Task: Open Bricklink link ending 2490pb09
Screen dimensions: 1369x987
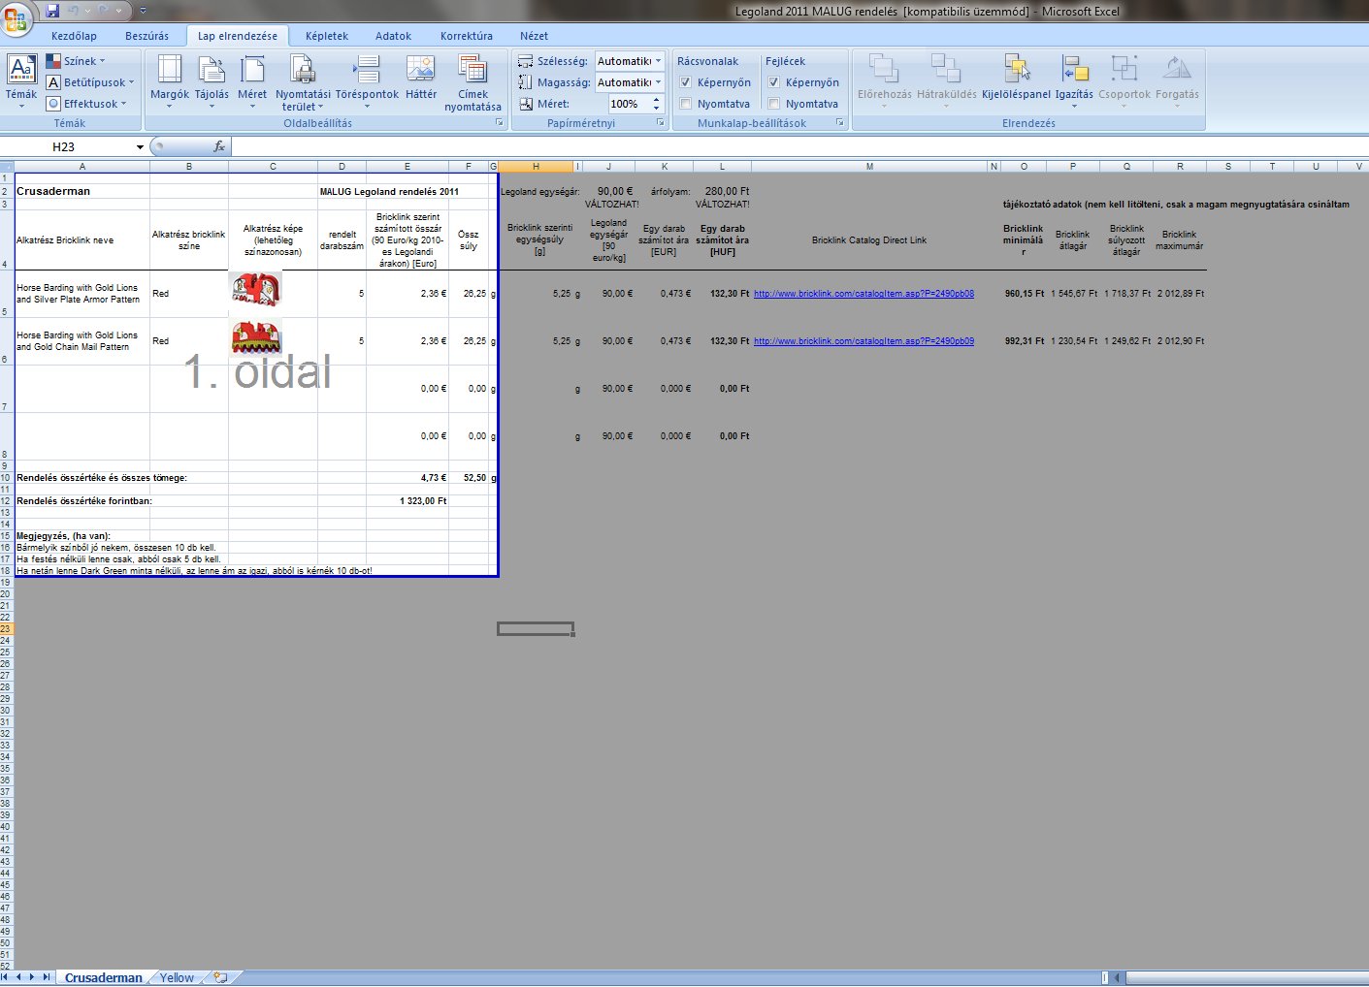Action: coord(864,341)
